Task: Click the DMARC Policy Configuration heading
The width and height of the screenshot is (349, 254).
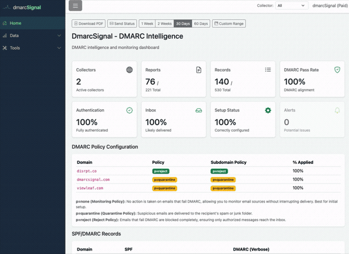Action: (105, 147)
